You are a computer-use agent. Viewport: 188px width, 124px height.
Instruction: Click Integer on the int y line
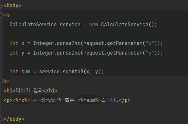[x=43, y=53]
